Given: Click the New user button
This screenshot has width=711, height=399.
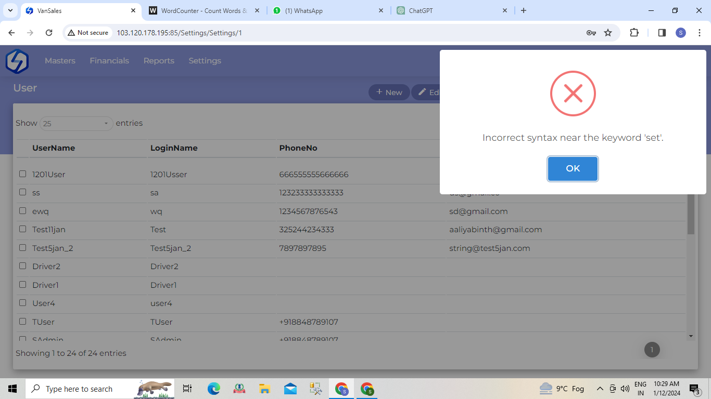Looking at the screenshot, I should click(389, 92).
